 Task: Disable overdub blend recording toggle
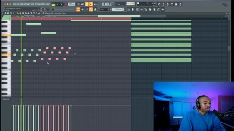91,4
